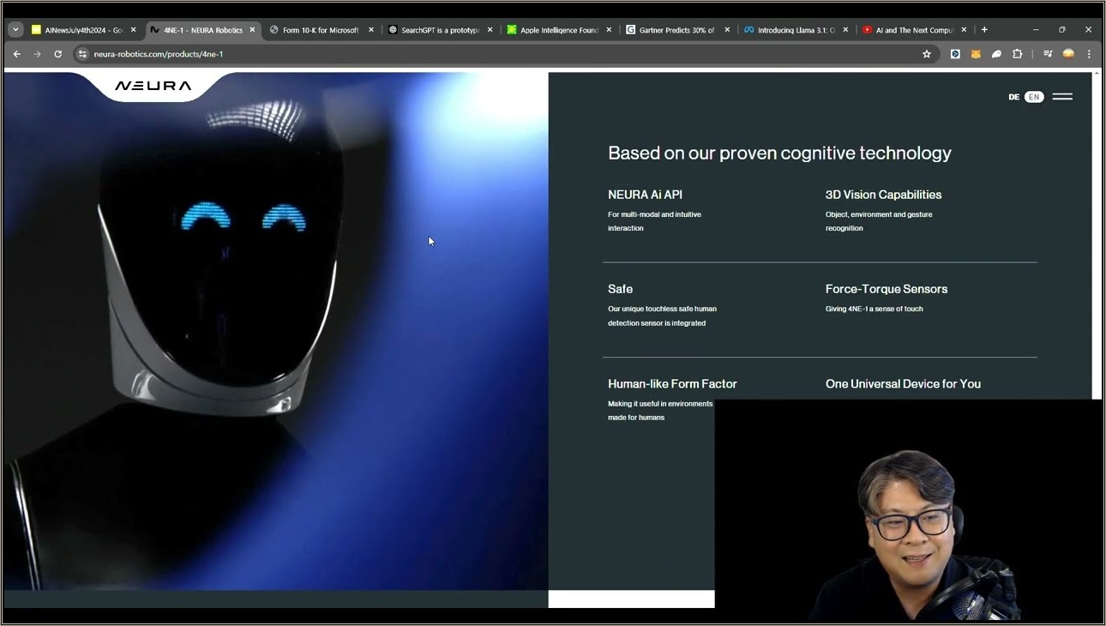Go forward to the next page

point(37,54)
